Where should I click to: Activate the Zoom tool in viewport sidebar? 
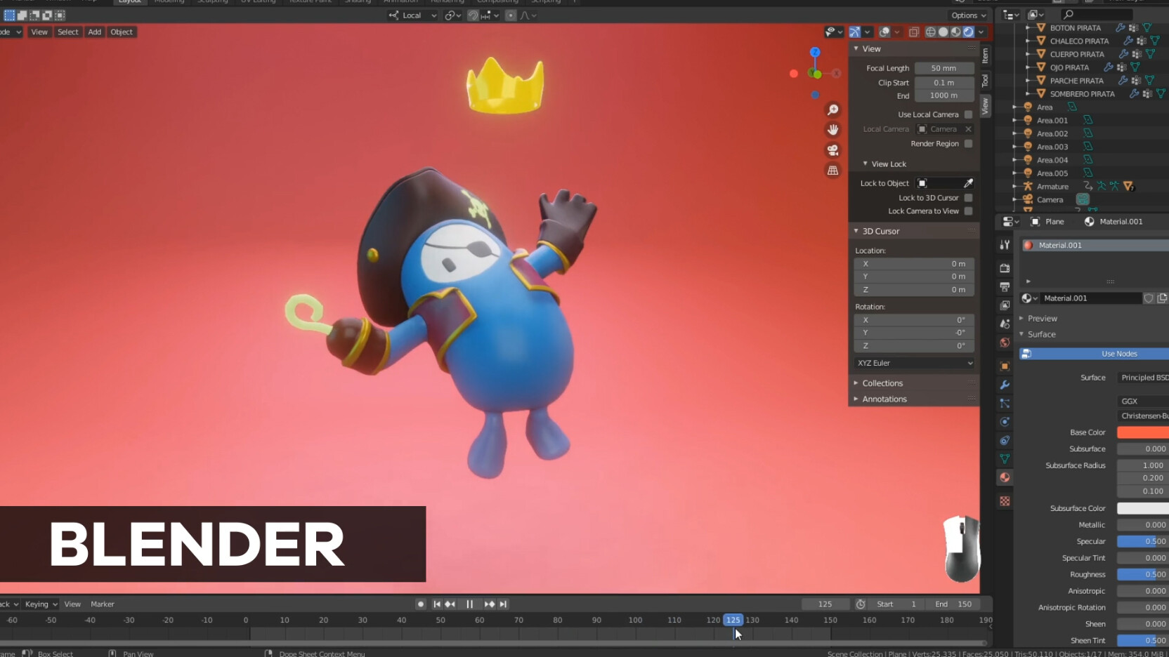pyautogui.click(x=833, y=109)
